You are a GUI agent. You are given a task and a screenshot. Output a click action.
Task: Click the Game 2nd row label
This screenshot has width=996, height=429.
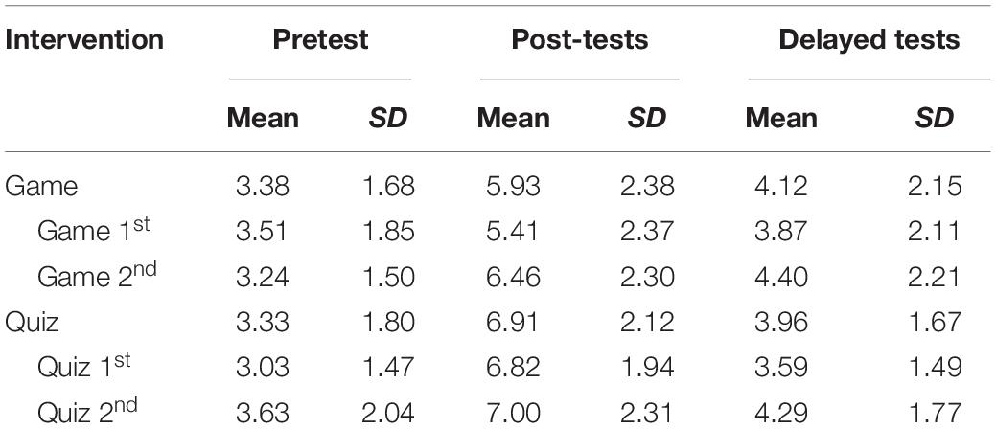point(97,276)
